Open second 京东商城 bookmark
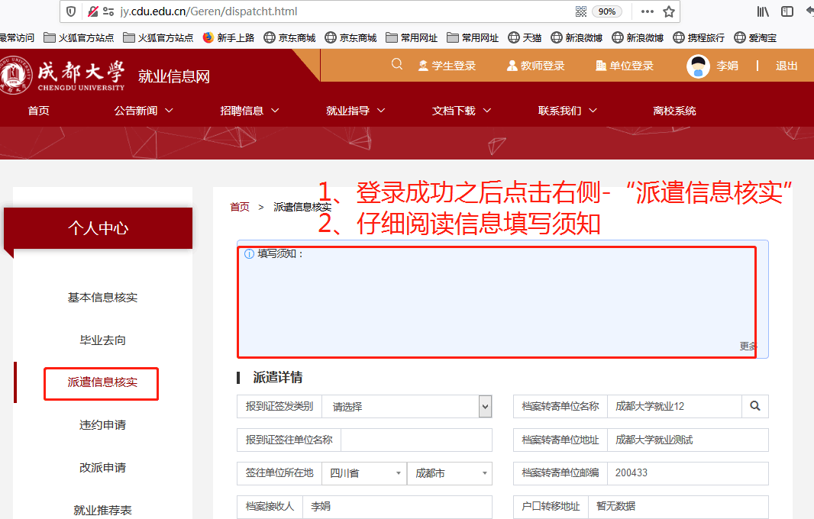 pos(351,38)
